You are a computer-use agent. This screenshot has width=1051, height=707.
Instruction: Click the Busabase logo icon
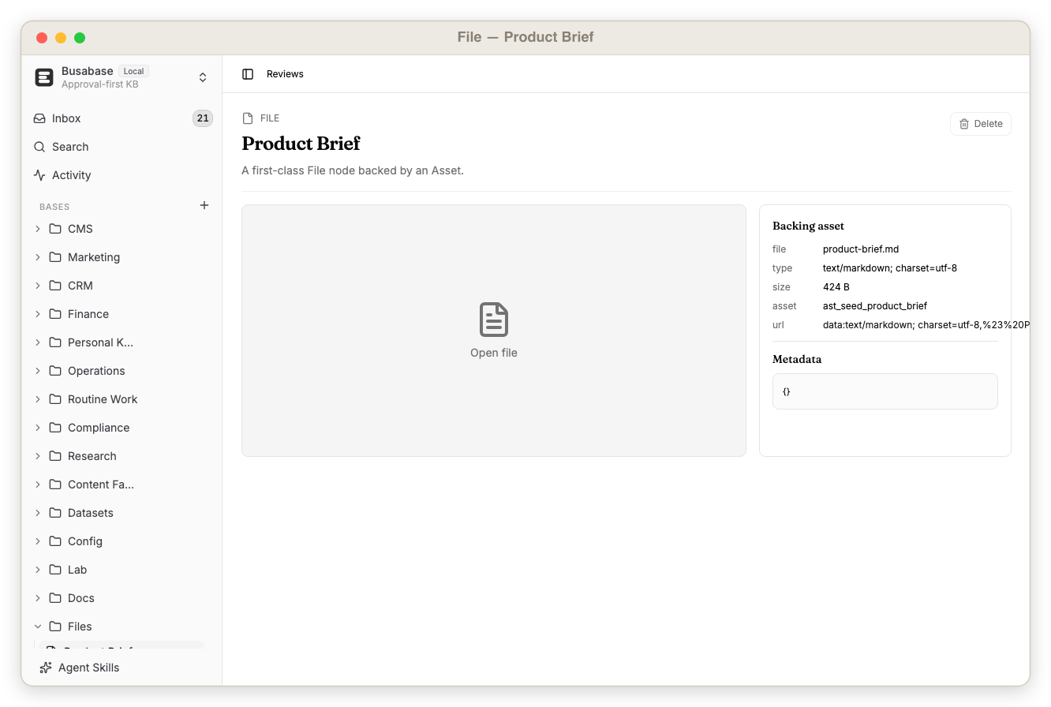coord(44,77)
